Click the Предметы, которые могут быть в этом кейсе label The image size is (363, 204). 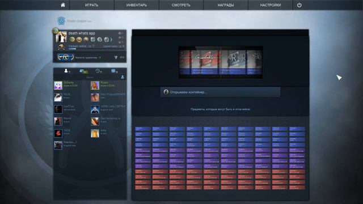tap(221, 109)
